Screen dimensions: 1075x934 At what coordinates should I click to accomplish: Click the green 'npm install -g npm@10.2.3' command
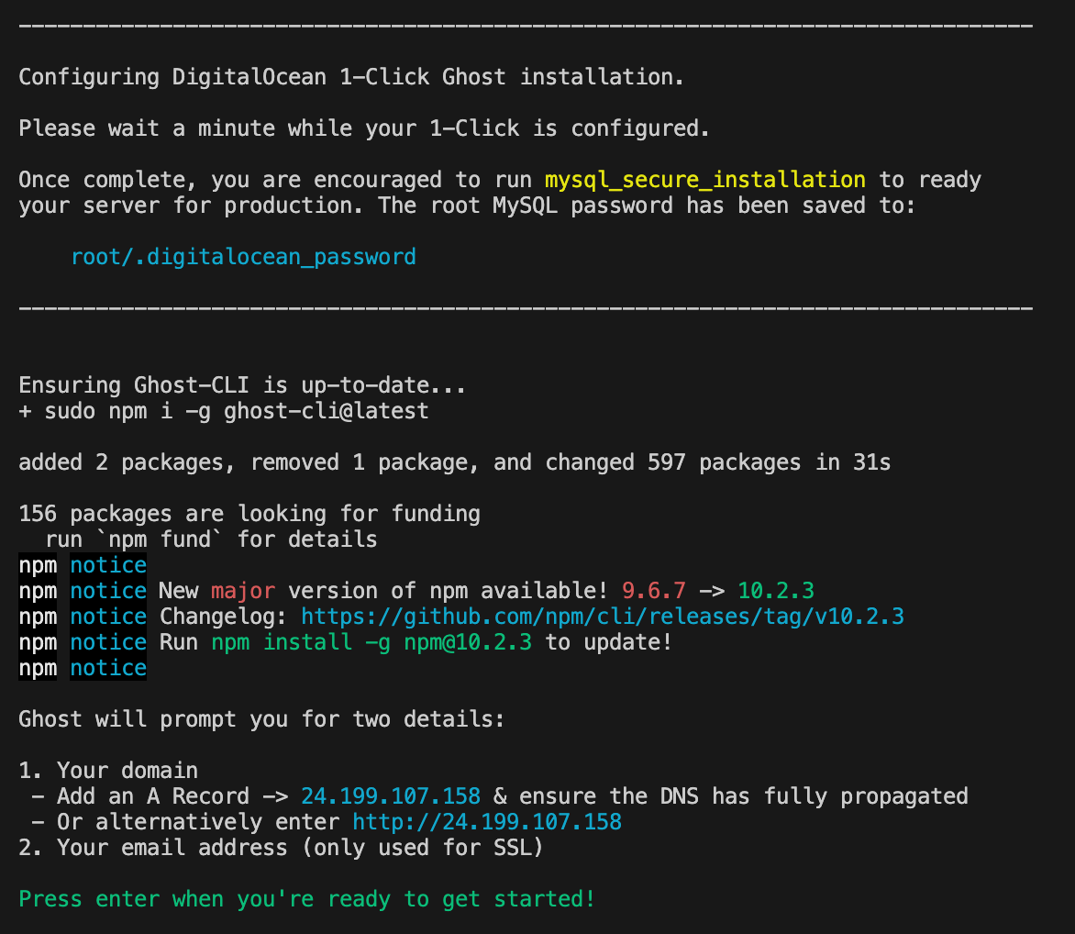[x=371, y=642]
